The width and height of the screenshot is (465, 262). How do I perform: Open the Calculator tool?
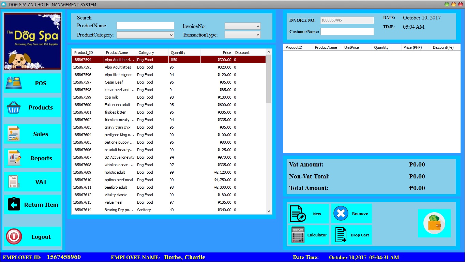[308, 235]
